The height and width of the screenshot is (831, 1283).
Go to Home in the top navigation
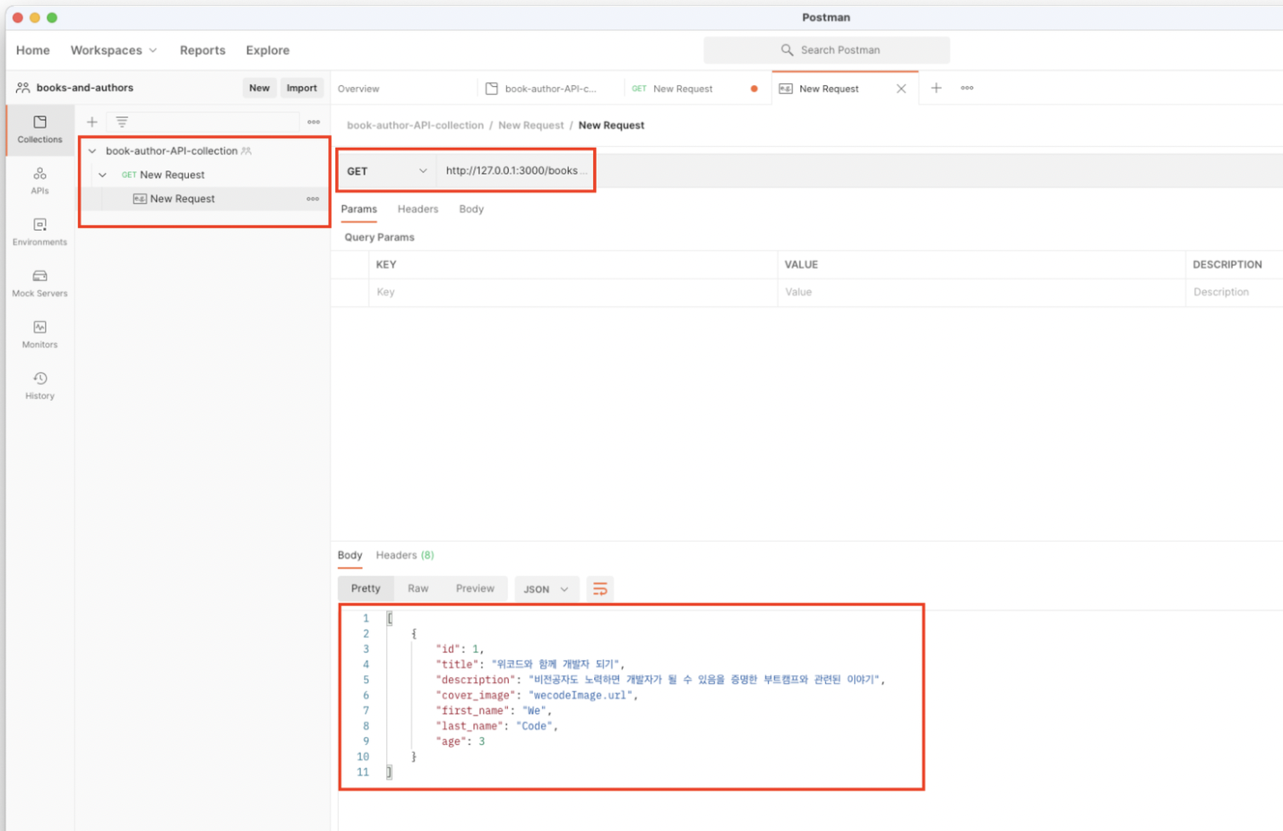tap(33, 50)
